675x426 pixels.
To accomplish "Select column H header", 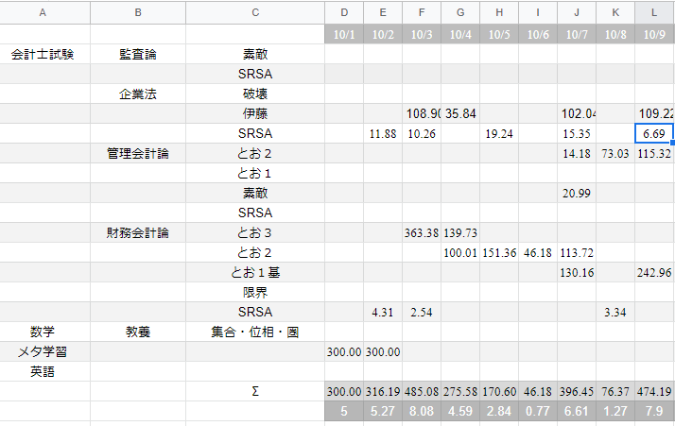I will [x=499, y=12].
